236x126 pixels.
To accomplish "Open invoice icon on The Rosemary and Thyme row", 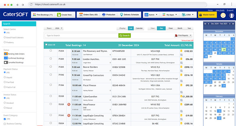I will point(181,55).
